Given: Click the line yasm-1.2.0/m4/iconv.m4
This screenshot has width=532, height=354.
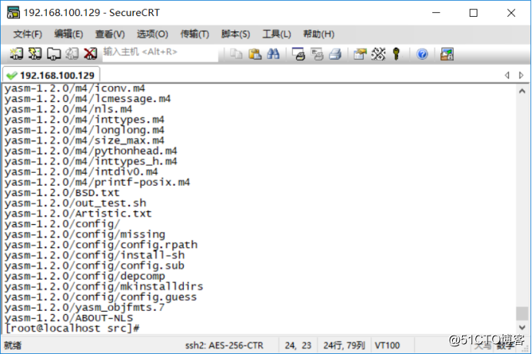Looking at the screenshot, I should pos(75,88).
